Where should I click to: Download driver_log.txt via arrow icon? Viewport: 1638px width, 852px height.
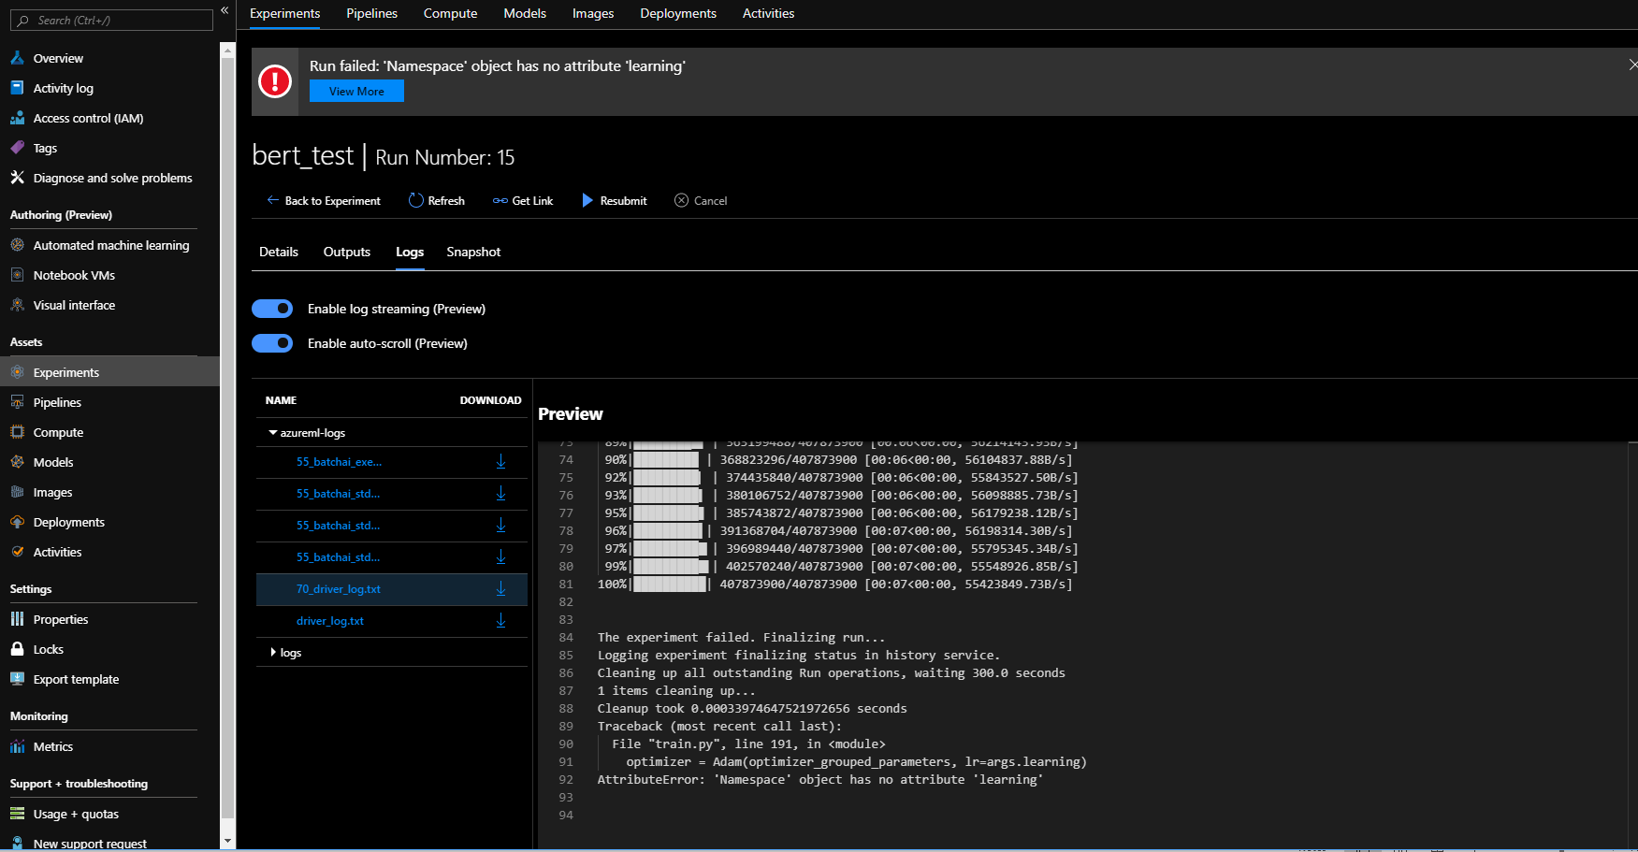[x=500, y=621]
